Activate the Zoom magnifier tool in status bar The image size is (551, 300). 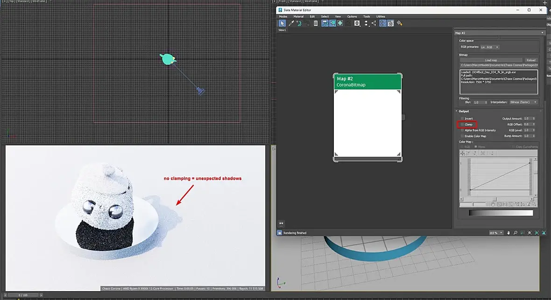[x=516, y=233]
